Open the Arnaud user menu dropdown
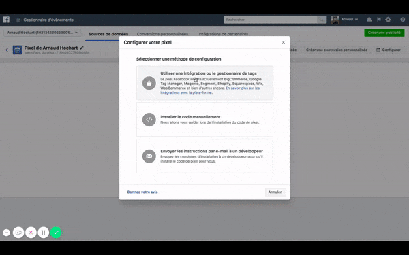 click(350, 20)
